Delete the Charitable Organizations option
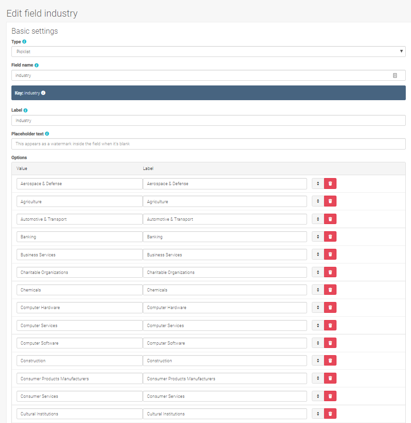The height and width of the screenshot is (423, 411). tap(330, 272)
